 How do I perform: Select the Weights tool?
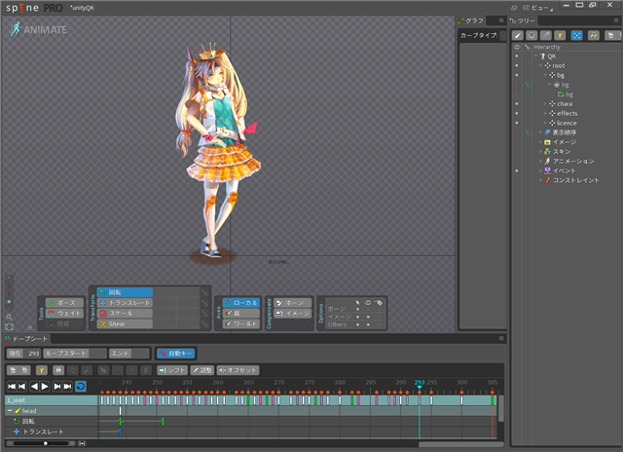point(64,314)
